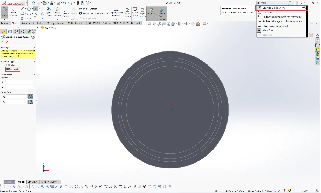This screenshot has width=321, height=193.
Task: Click the Save floppy disk icon
Action: [x=51, y=3]
